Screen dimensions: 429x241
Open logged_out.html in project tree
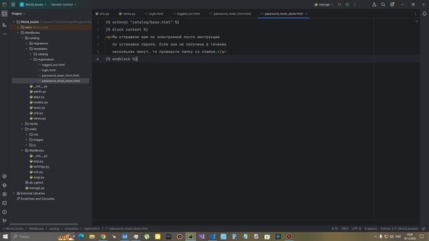53,65
